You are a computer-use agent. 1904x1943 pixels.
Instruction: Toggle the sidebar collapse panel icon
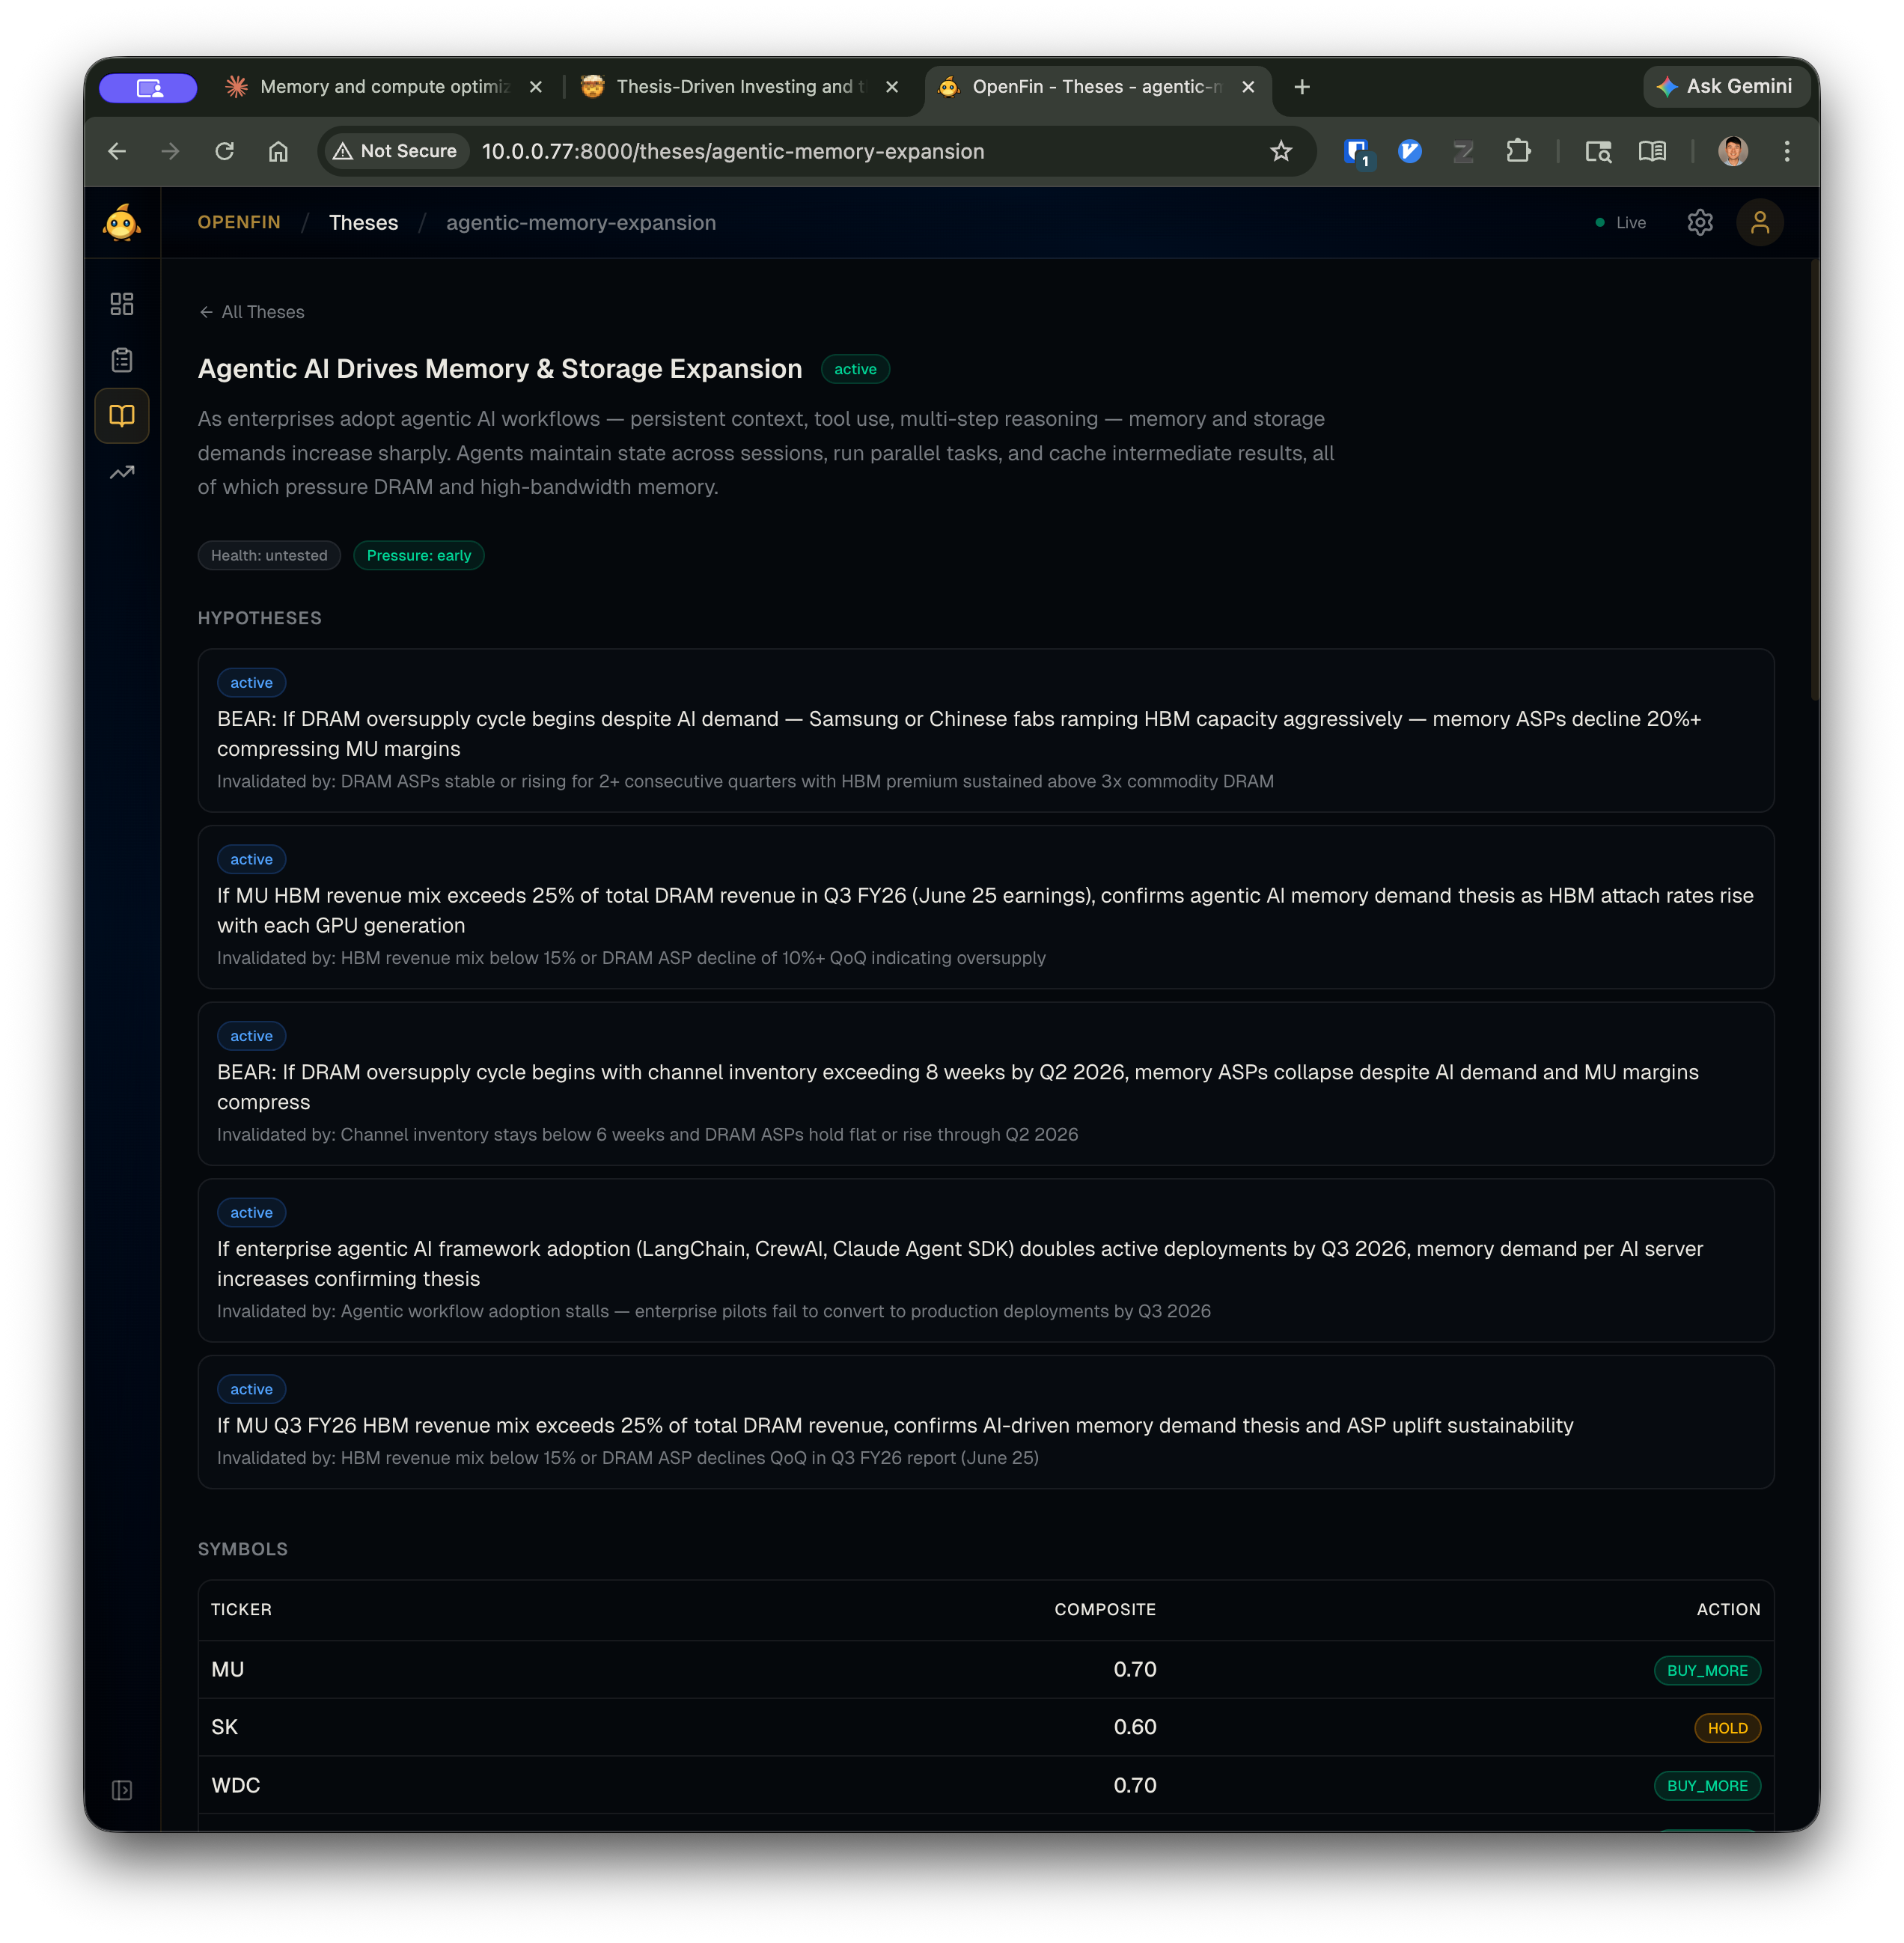122,1790
